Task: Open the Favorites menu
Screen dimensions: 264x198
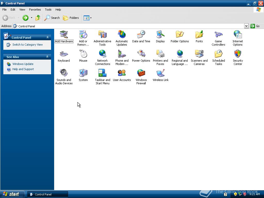Action: pyautogui.click(x=35, y=10)
